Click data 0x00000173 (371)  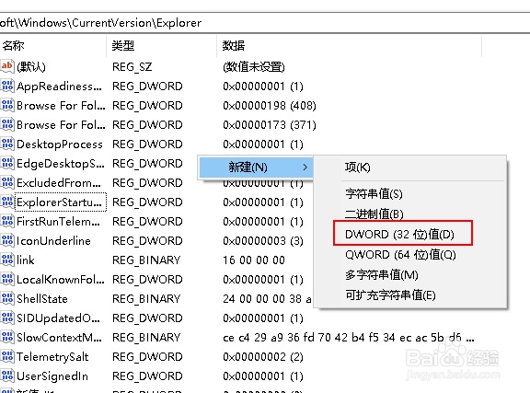point(270,125)
